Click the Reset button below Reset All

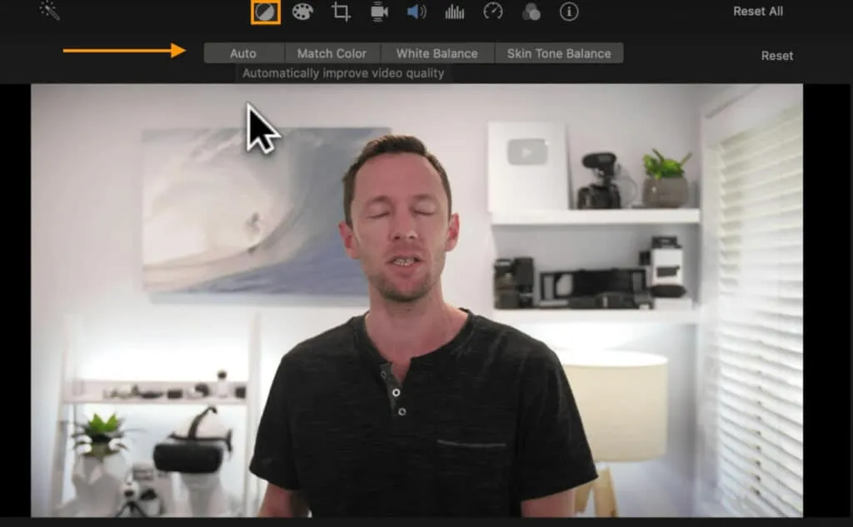click(x=776, y=56)
